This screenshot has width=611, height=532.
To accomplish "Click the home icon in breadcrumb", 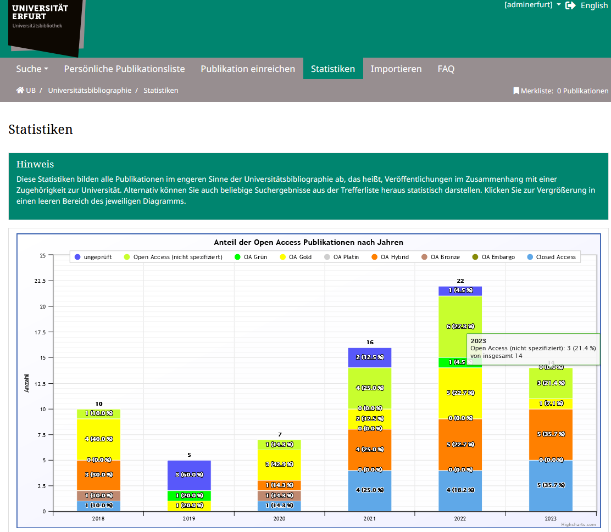I will [x=20, y=91].
